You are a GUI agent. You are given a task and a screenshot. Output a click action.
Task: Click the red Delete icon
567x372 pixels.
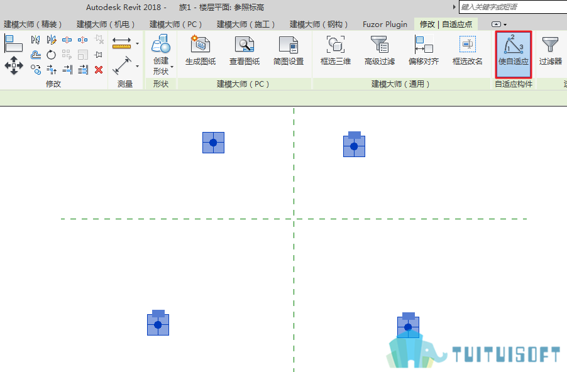99,69
